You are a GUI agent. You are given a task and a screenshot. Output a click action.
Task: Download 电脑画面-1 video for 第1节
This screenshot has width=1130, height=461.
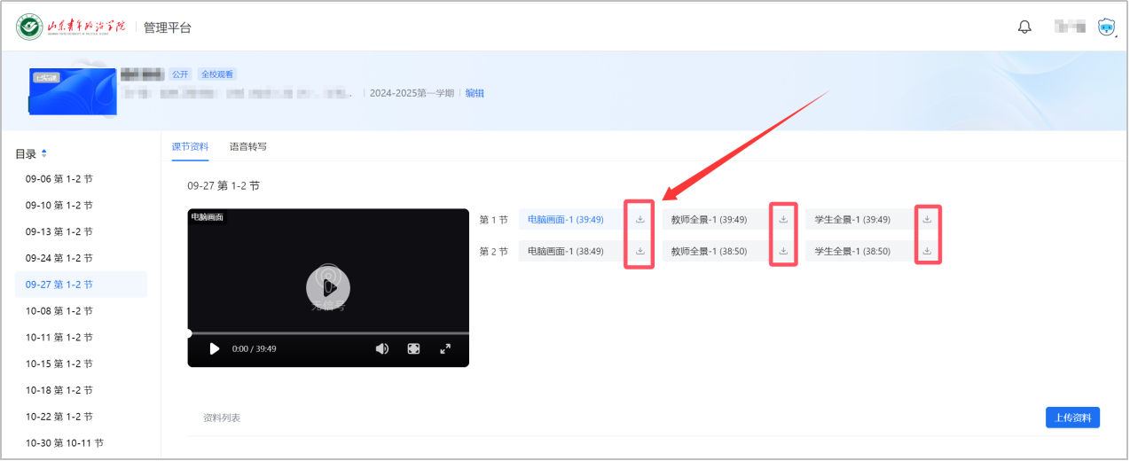(x=640, y=220)
